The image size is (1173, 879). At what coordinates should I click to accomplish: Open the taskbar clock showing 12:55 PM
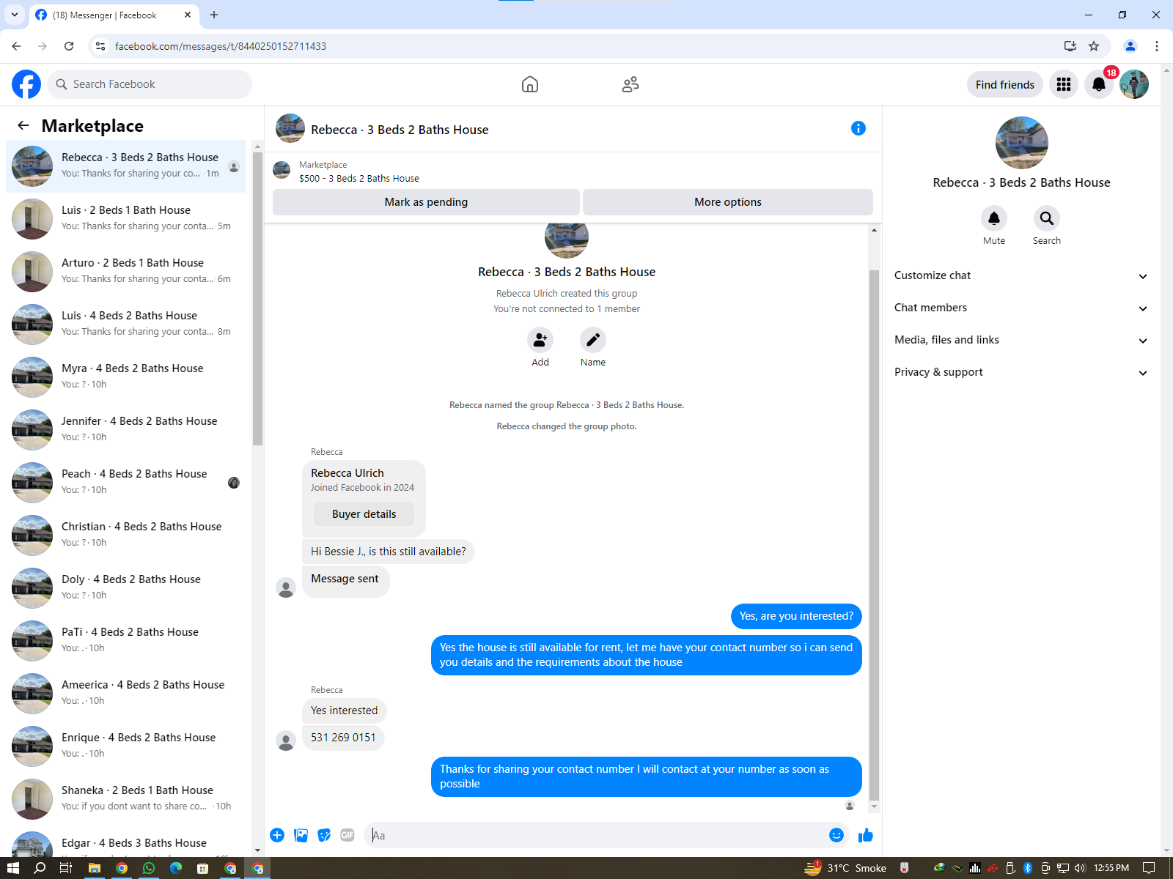pos(1111,868)
